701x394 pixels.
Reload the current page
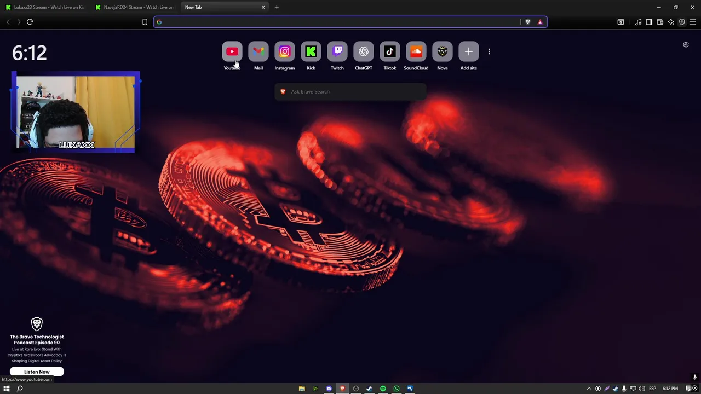coord(30,22)
